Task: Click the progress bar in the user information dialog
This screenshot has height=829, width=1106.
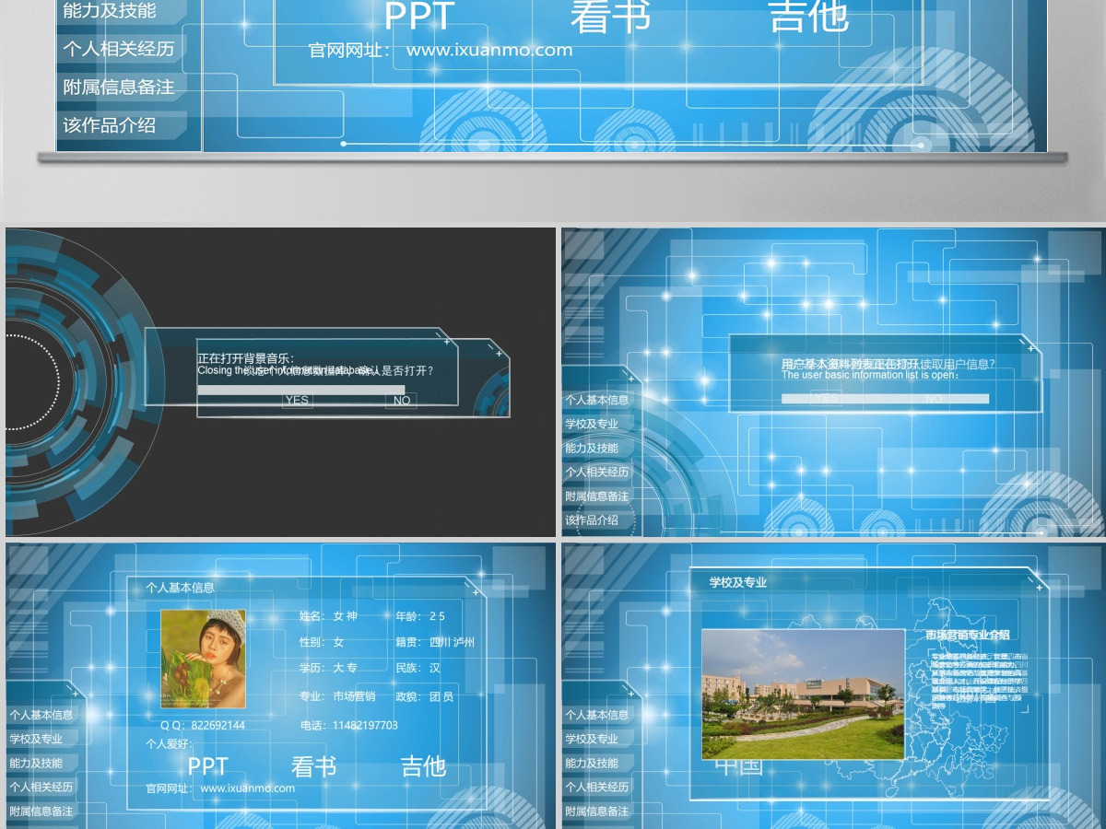Action: [885, 399]
